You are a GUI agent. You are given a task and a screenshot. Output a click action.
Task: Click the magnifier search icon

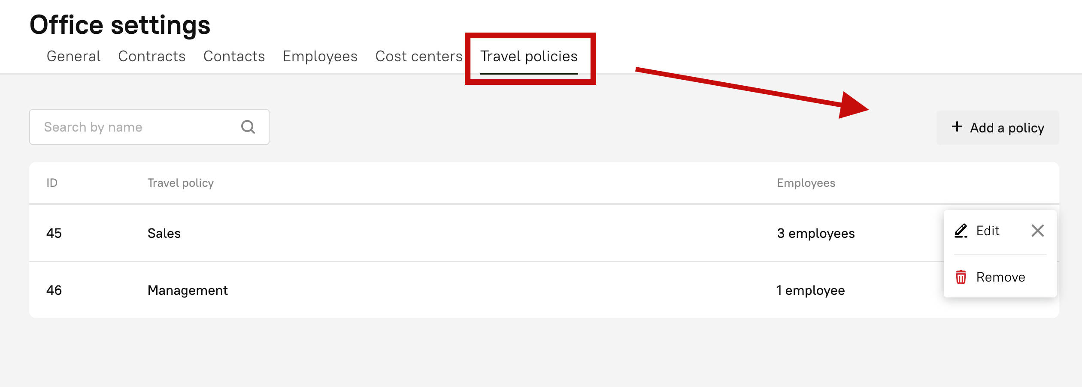click(248, 127)
